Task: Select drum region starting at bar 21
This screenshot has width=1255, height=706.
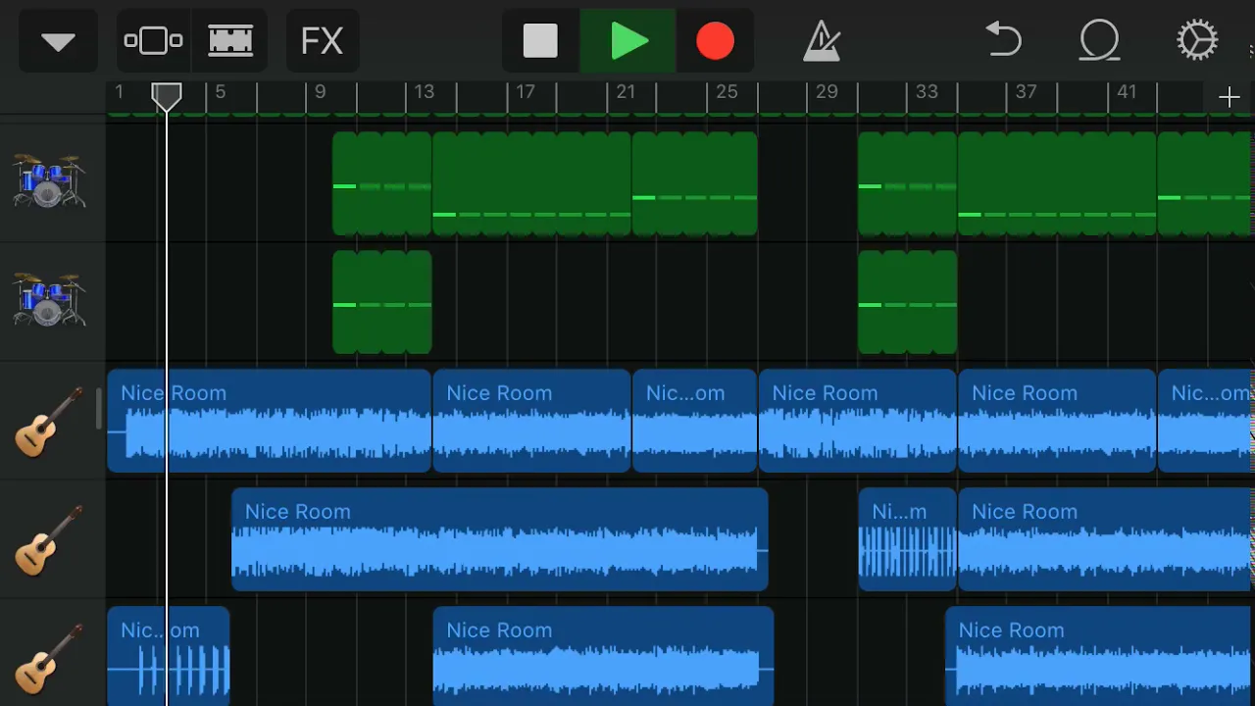Action: click(x=694, y=184)
